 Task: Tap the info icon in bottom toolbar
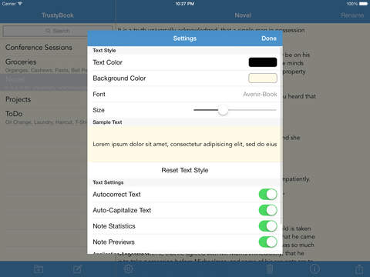click(314, 269)
